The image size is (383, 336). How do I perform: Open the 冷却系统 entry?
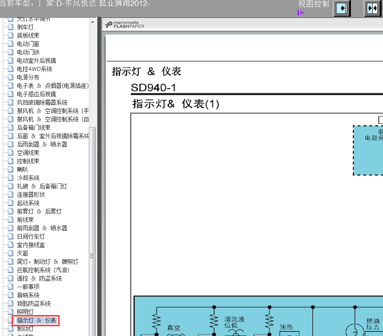tap(28, 178)
